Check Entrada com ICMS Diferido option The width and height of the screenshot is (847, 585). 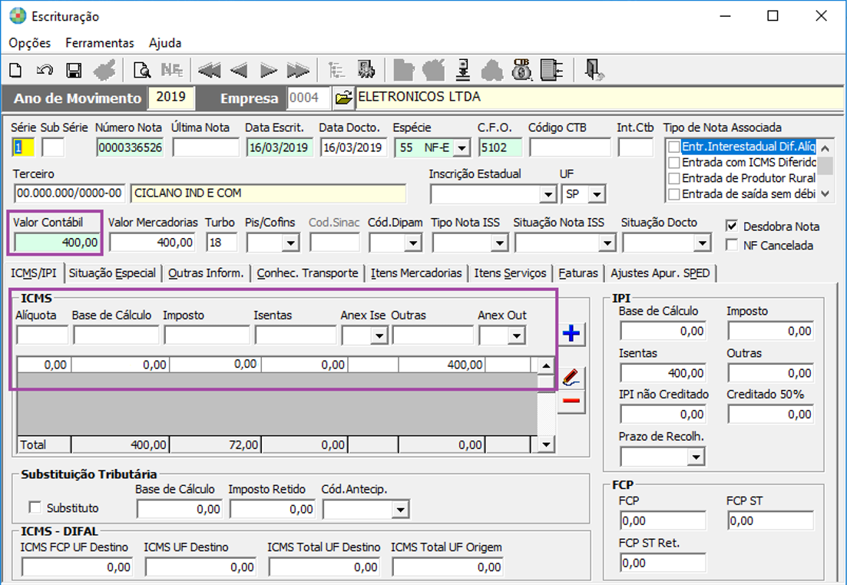point(673,163)
